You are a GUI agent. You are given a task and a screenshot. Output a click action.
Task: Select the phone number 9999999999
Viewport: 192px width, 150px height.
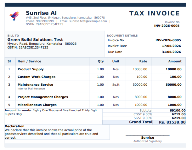tap(45, 21)
